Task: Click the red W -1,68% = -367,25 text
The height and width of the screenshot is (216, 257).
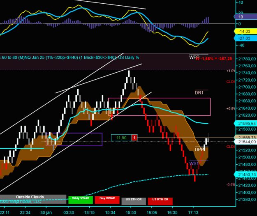Action: coord(214,59)
